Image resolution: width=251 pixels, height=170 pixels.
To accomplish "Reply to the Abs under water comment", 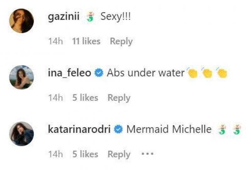I will click(x=119, y=98).
